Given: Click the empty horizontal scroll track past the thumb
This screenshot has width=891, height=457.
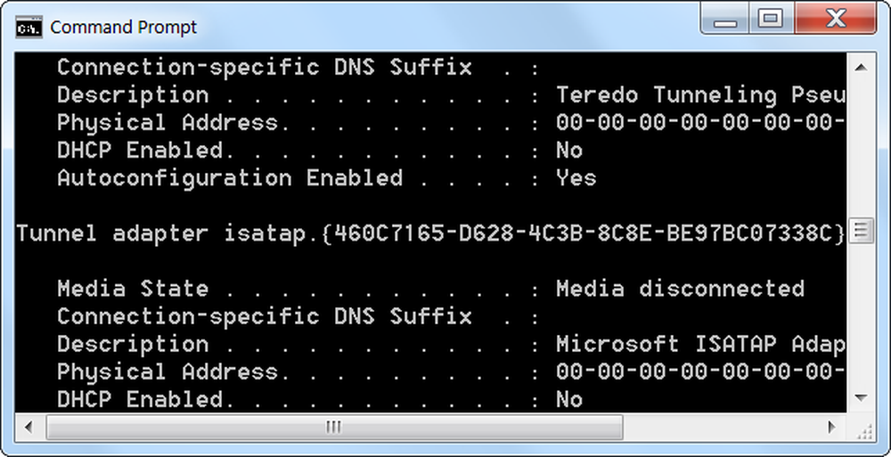Looking at the screenshot, I should (x=720, y=427).
